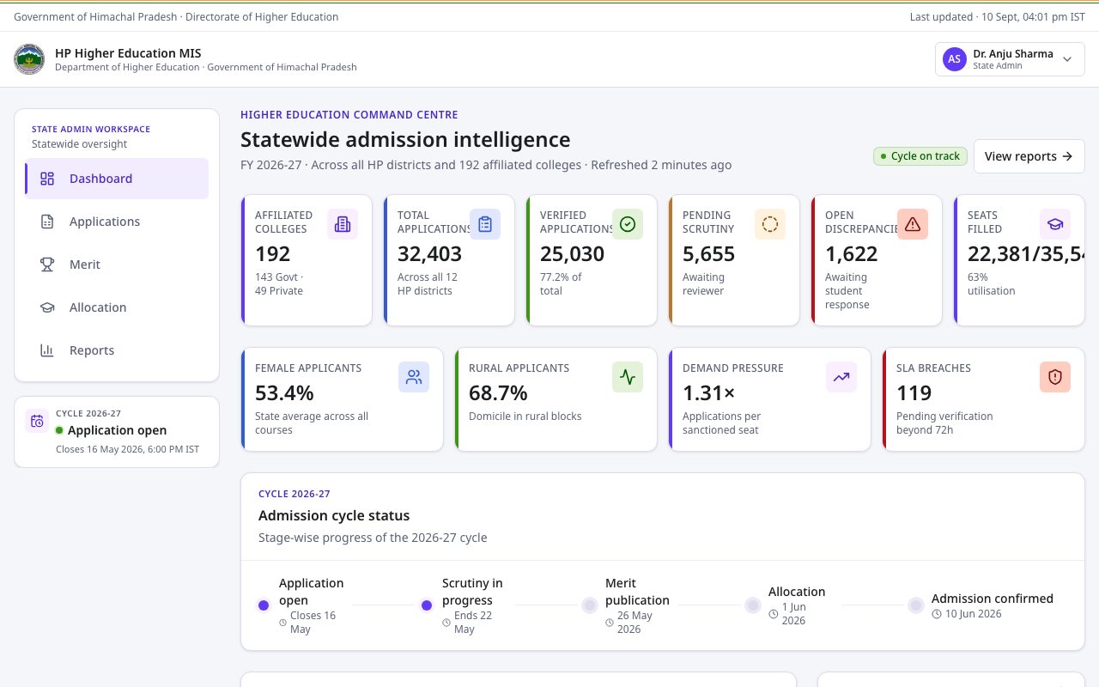Screen dimensions: 1099x687
Task: Click the Seats Filled graduation cap icon
Action: 1055,224
